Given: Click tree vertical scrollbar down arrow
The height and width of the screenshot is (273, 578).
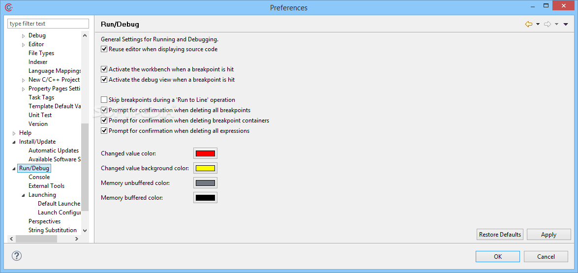Looking at the screenshot, I should (x=85, y=231).
